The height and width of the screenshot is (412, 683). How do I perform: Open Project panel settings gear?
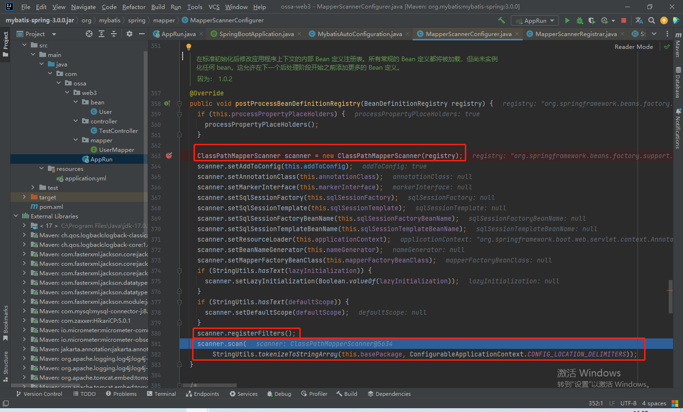pyautogui.click(x=129, y=34)
